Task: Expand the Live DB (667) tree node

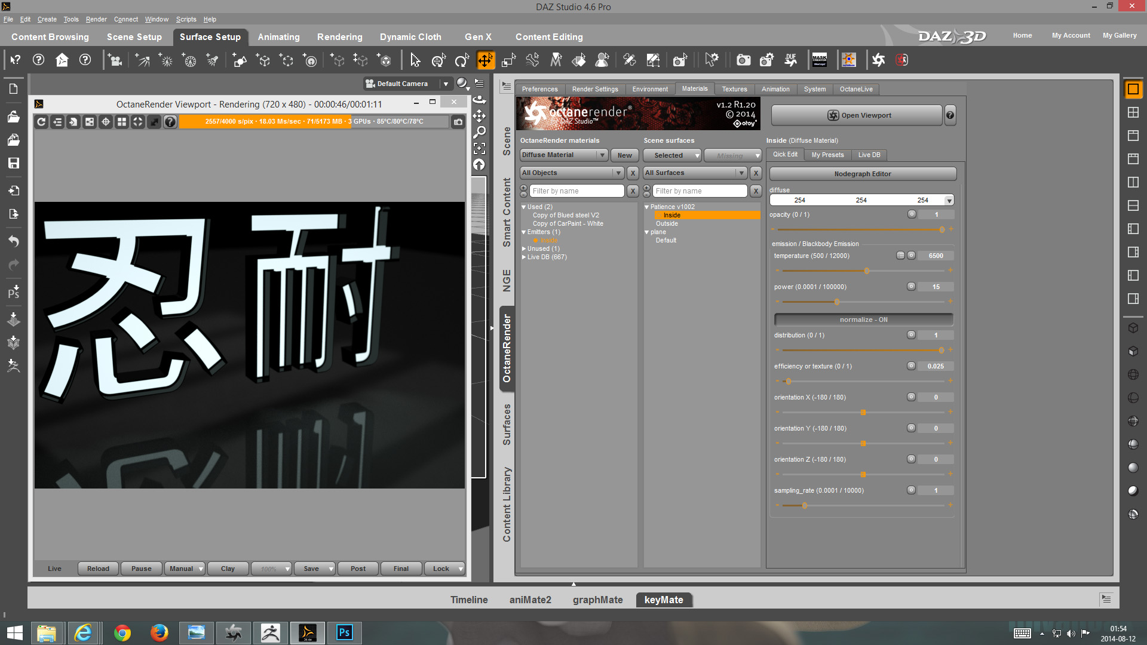Action: point(524,257)
